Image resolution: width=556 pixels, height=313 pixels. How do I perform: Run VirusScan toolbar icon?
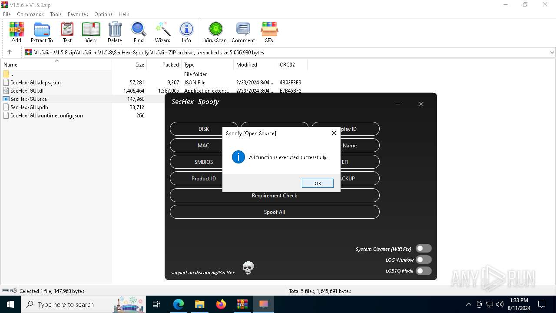point(215,33)
